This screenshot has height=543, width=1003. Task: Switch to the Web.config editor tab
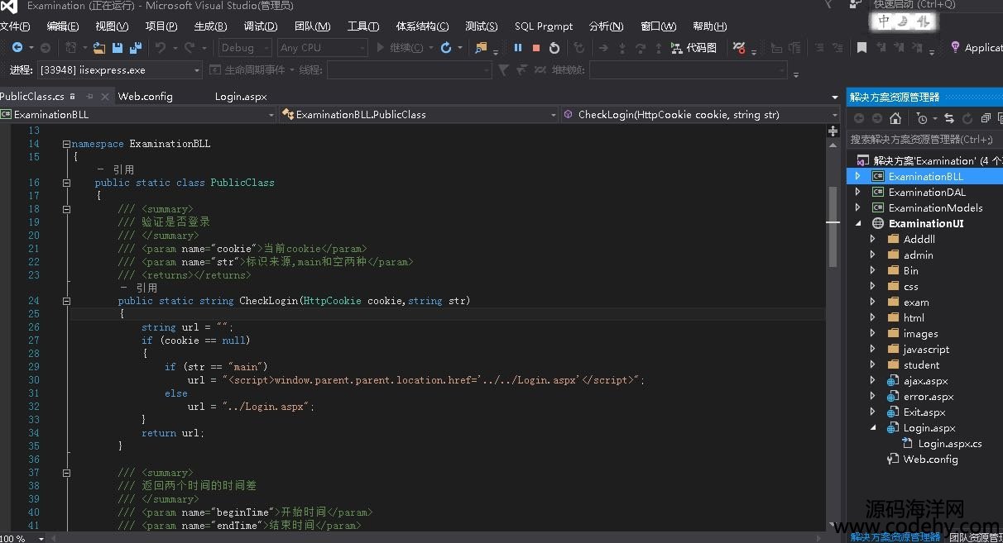coord(146,97)
